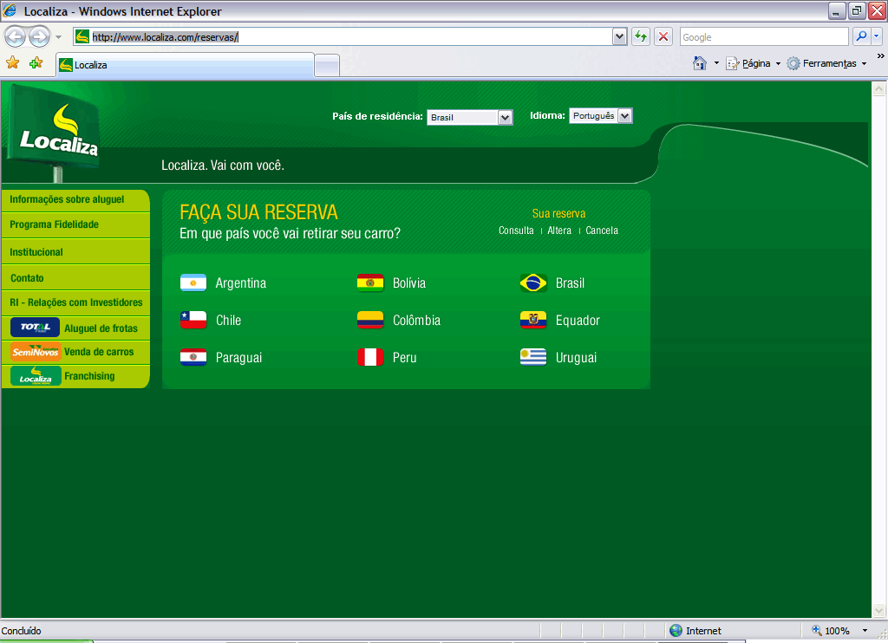888x643 pixels.
Task: Click the Paraguai flag icon
Action: pyautogui.click(x=193, y=357)
